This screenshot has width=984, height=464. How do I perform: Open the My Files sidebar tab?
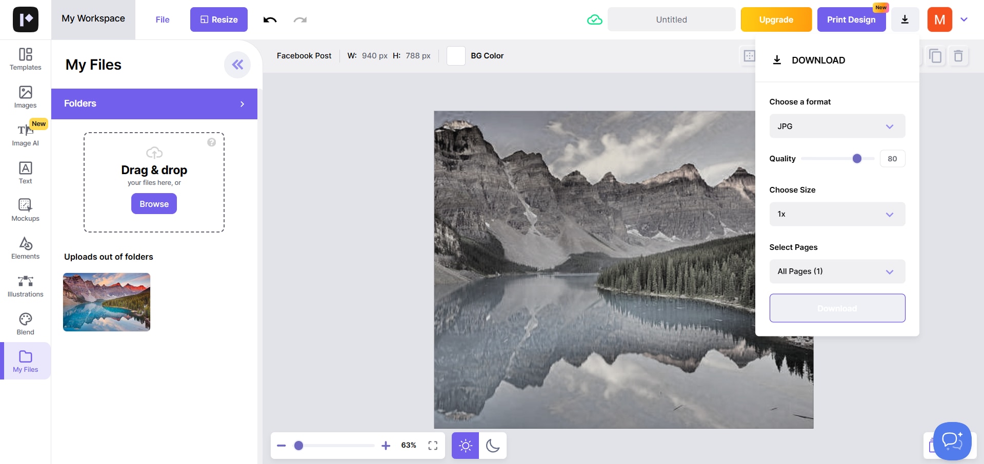pyautogui.click(x=26, y=361)
